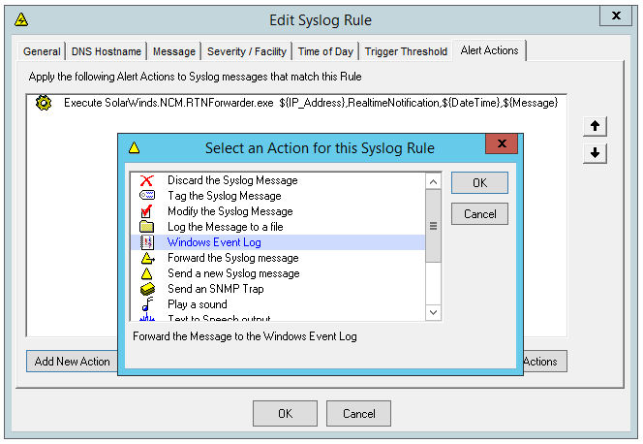Screen dimensions: 643x444
Task: Move action up with the up arrow button
Action: (595, 126)
